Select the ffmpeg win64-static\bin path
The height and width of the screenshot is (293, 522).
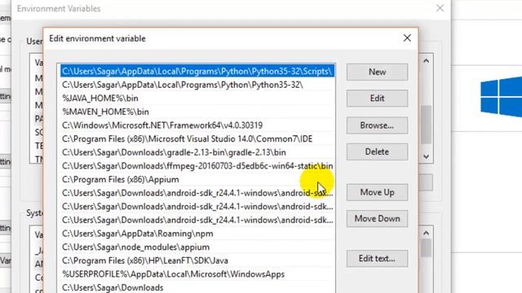197,166
